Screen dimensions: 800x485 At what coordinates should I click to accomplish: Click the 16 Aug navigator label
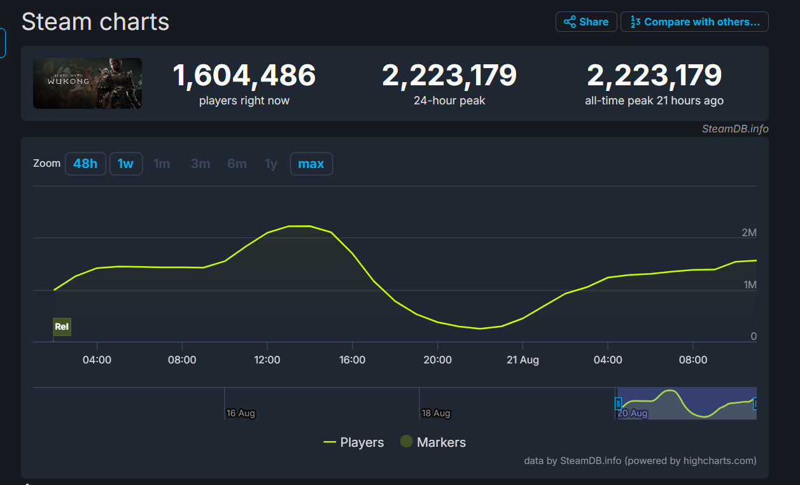click(x=241, y=413)
